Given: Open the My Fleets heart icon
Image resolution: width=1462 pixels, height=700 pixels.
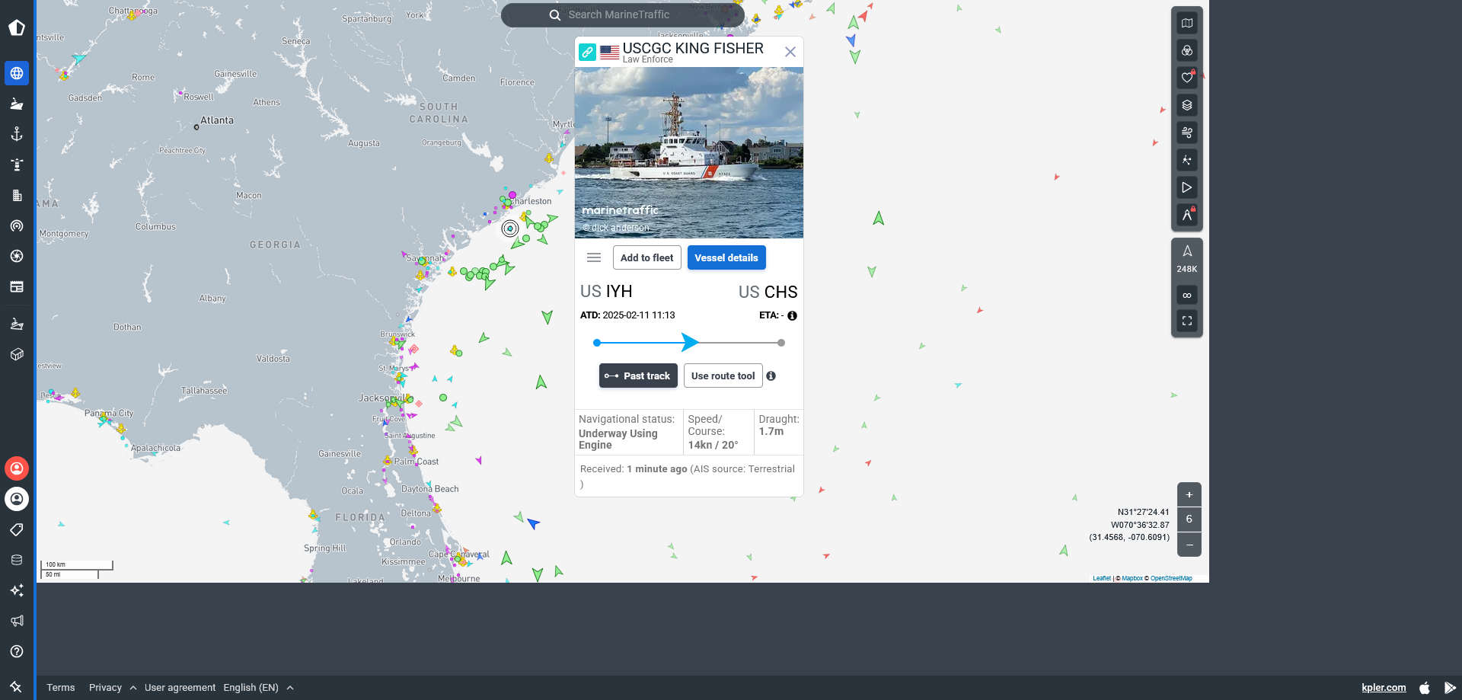Looking at the screenshot, I should (x=1187, y=78).
